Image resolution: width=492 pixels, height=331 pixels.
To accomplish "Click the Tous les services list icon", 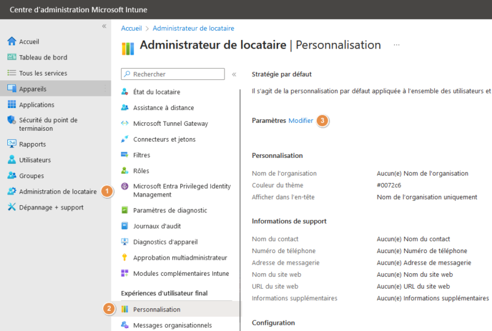I will [x=12, y=72].
